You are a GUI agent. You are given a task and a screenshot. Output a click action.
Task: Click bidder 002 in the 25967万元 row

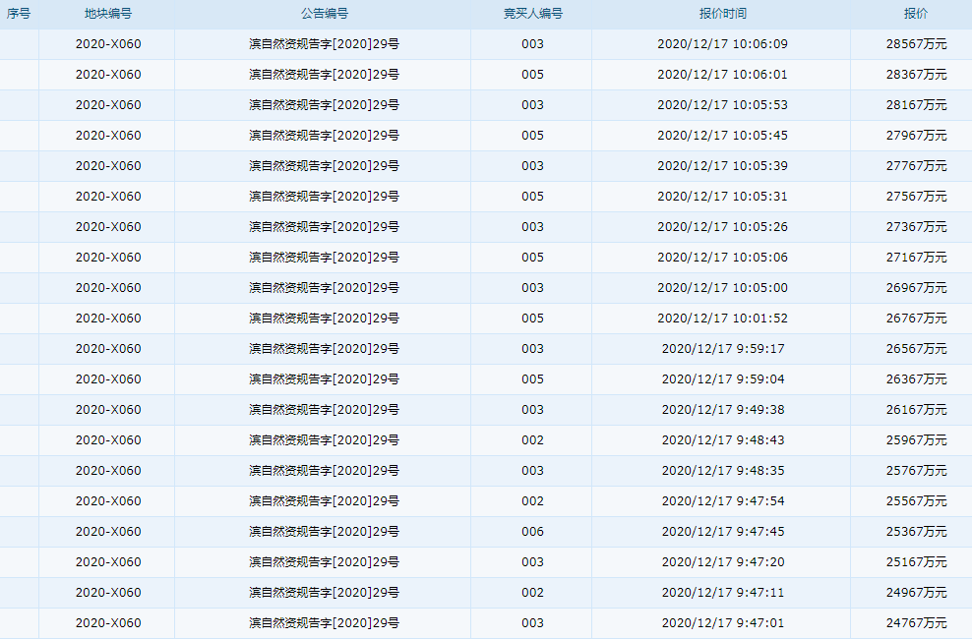(532, 440)
